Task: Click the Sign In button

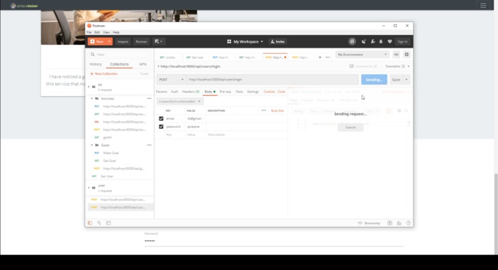Action: (x=403, y=41)
